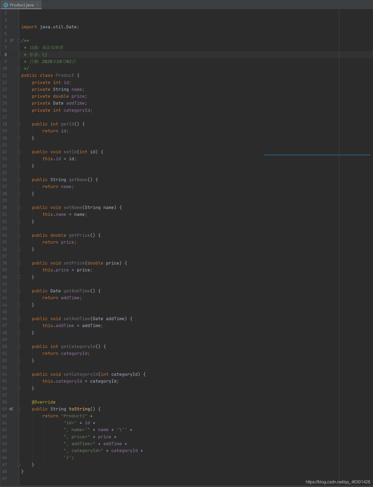Click the toString method name

pos(79,409)
